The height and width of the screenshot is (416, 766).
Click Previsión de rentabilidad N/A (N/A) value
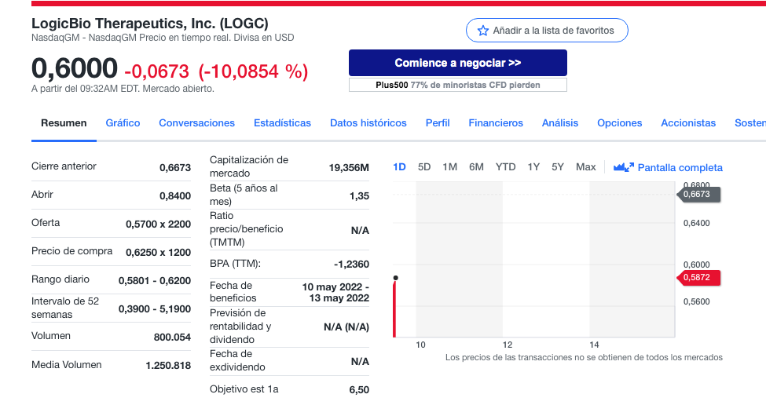[x=346, y=327]
